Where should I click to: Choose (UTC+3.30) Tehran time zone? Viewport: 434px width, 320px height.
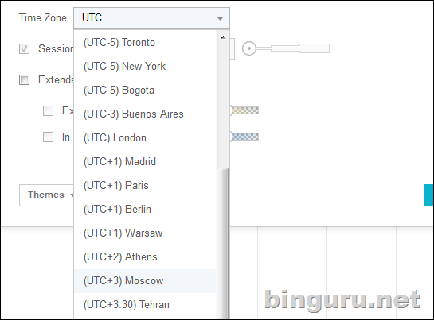(145, 305)
